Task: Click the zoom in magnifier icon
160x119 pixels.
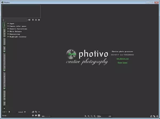Action: [x=86, y=116]
